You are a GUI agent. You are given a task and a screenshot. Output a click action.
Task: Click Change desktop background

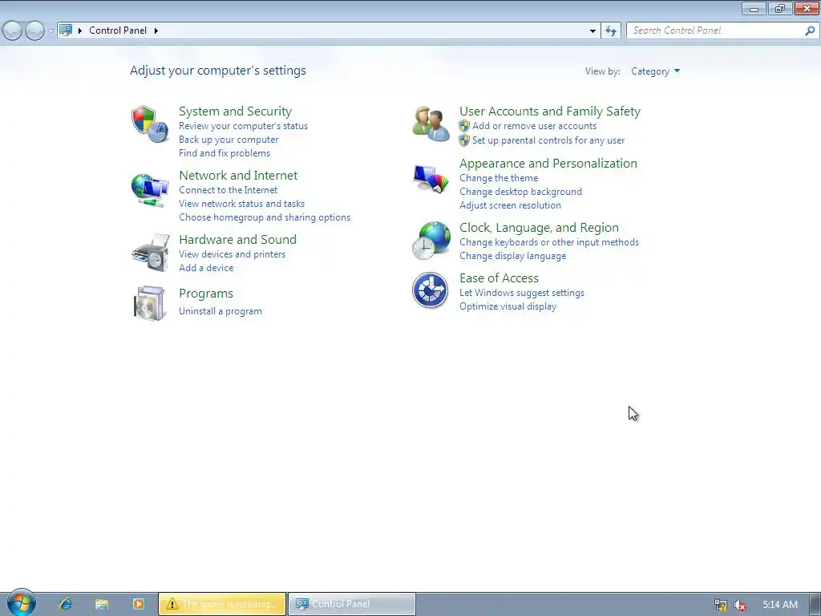pos(520,192)
